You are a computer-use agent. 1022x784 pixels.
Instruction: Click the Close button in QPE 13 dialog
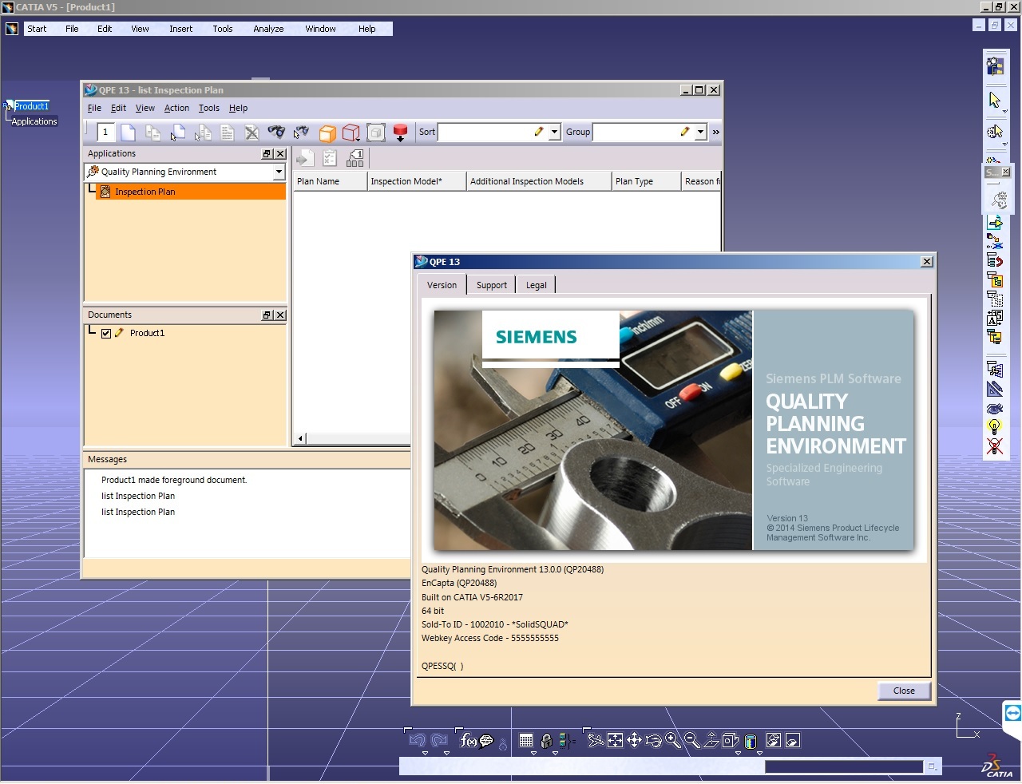tap(904, 691)
